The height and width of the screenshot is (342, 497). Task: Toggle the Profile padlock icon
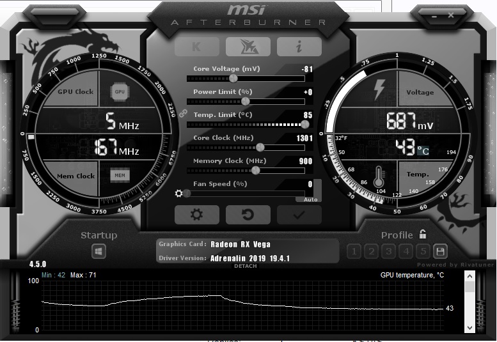[x=423, y=234]
